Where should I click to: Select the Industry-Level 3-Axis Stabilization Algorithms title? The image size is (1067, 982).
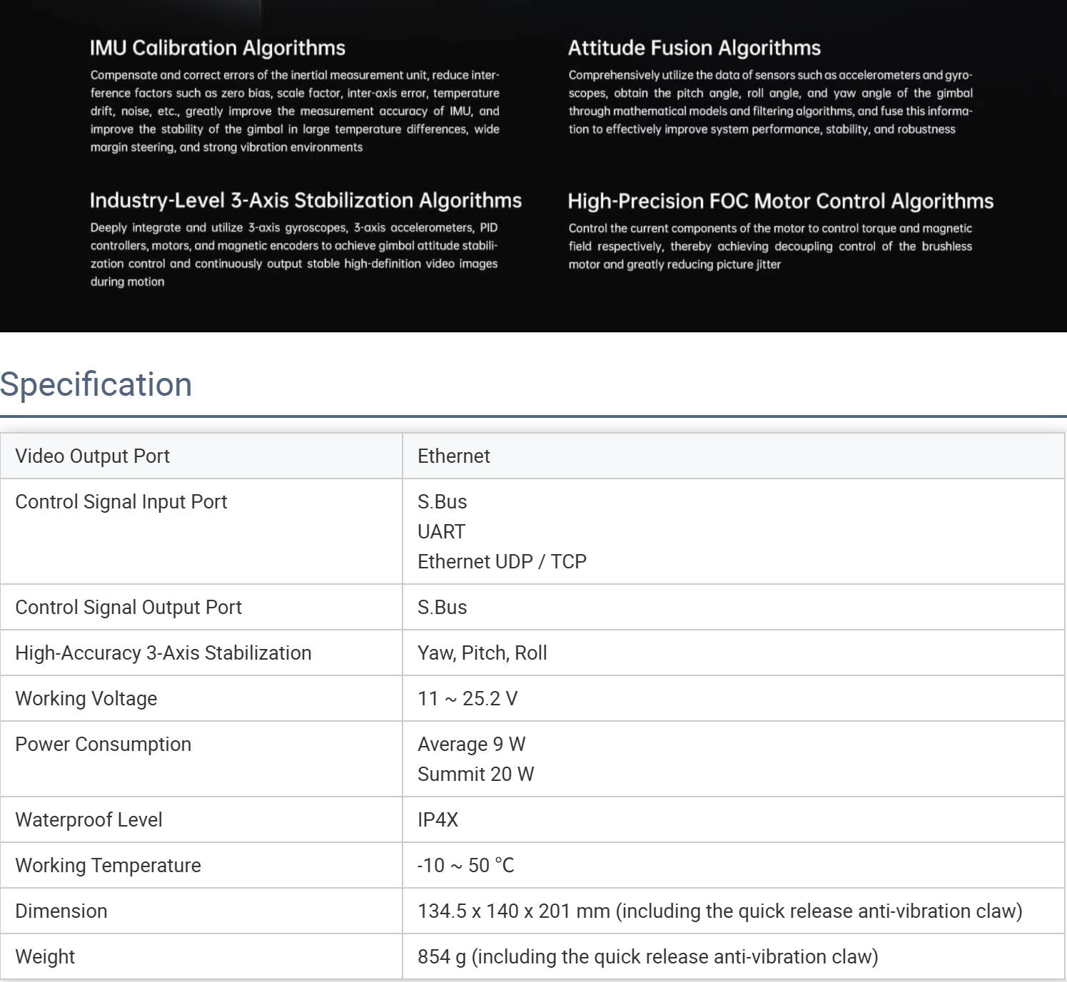[x=305, y=200]
